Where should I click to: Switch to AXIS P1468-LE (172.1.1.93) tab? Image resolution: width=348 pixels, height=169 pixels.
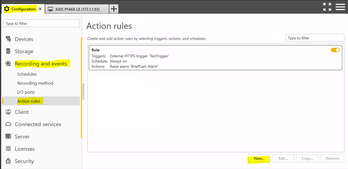tap(77, 9)
